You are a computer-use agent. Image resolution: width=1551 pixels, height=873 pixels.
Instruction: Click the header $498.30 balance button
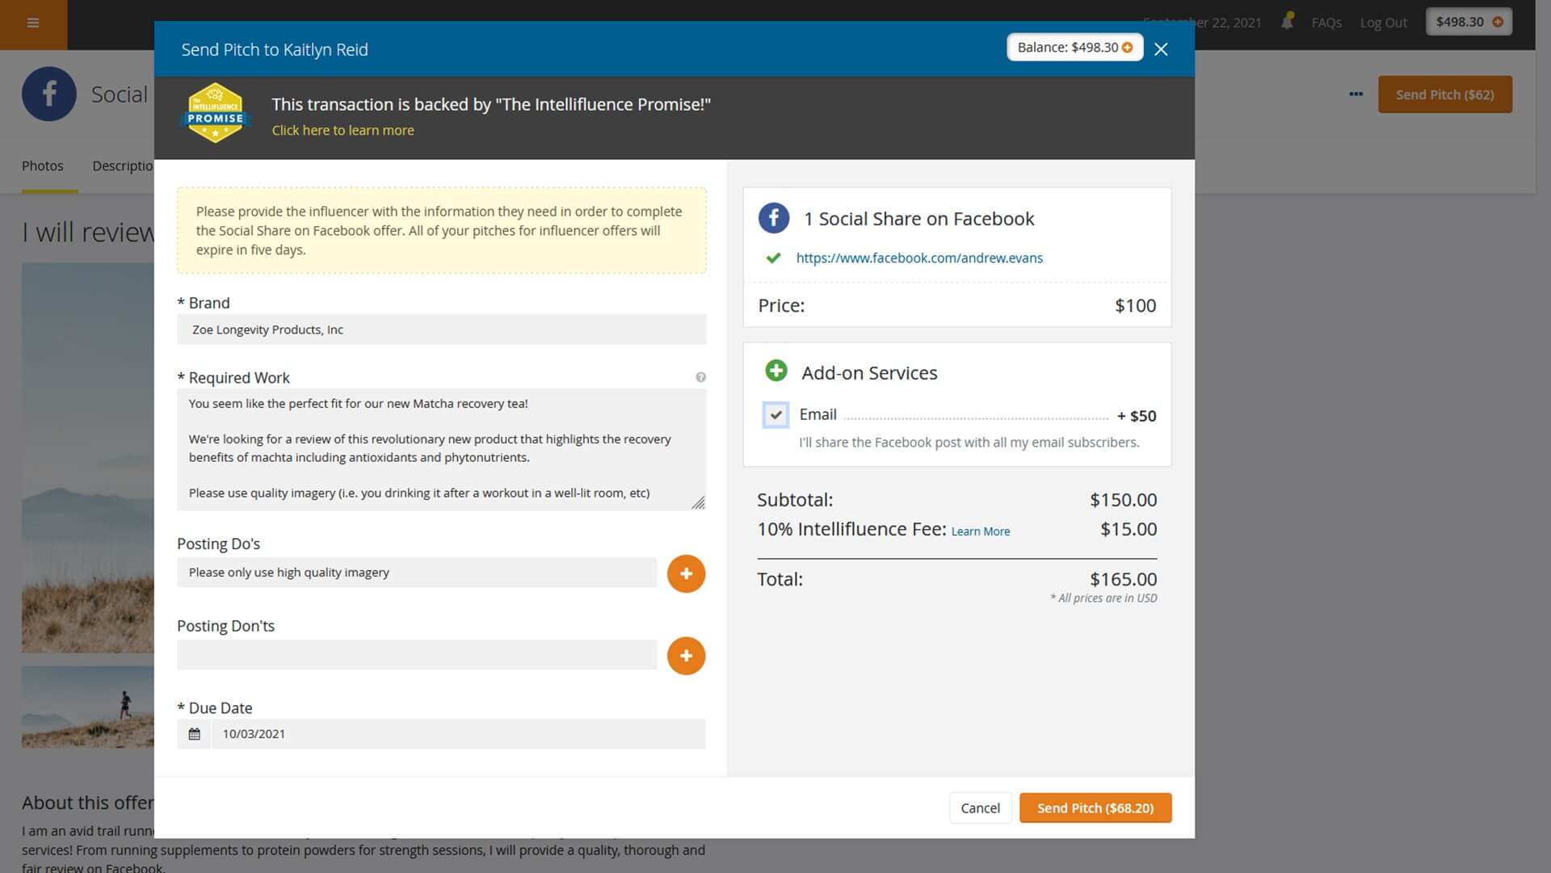tap(1469, 22)
